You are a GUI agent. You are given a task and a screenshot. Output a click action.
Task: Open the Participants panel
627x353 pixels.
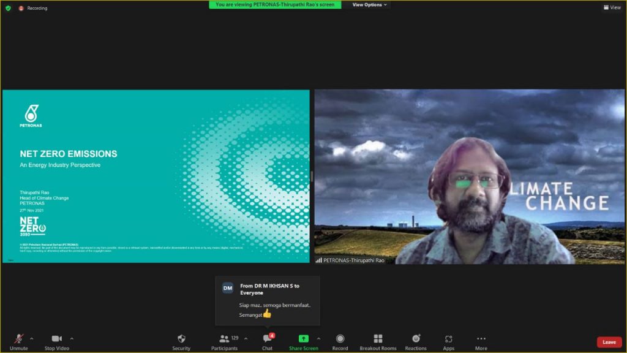pos(224,342)
